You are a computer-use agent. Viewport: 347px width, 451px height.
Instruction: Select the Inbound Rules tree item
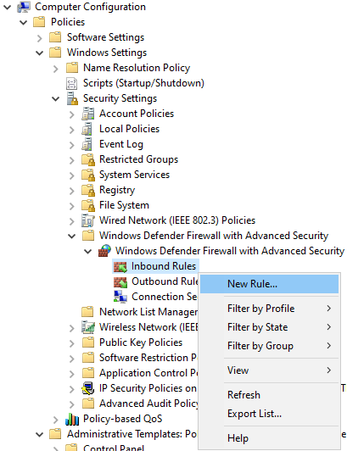click(164, 266)
